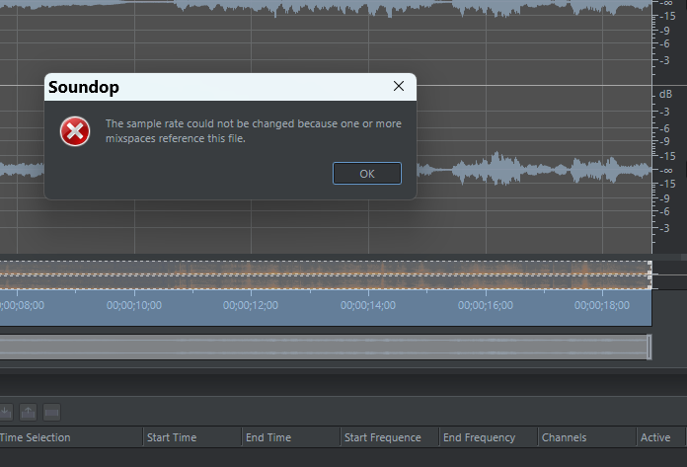Viewport: 687px width, 467px height.
Task: Click the grey waveform overview scrollbar
Action: coord(324,347)
